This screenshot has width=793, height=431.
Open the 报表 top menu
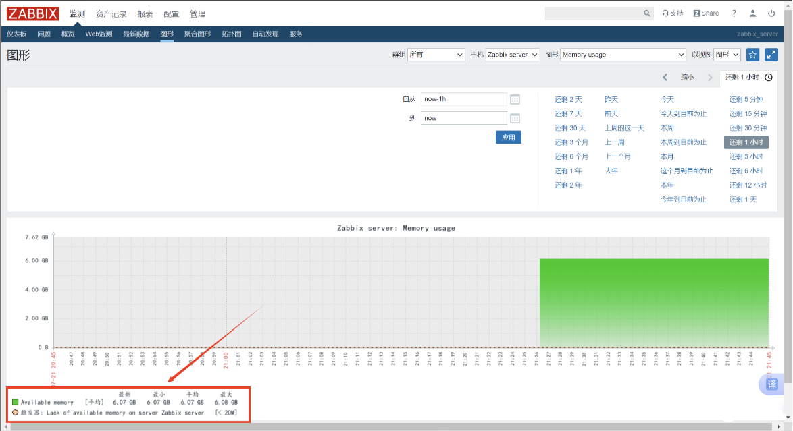tap(145, 13)
